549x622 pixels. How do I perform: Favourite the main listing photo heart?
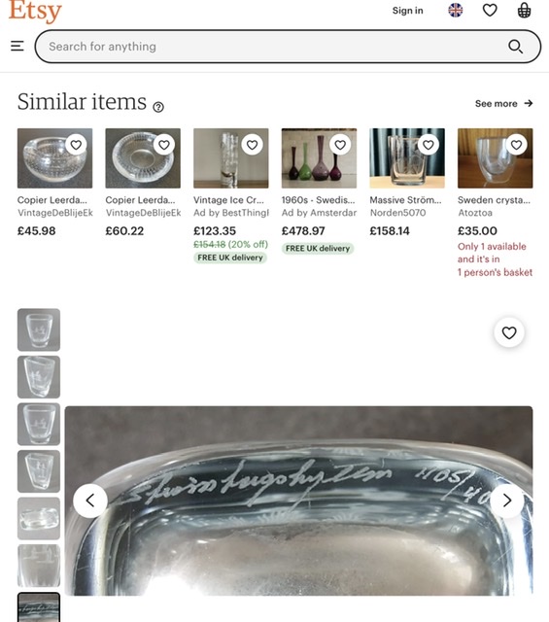tap(509, 332)
